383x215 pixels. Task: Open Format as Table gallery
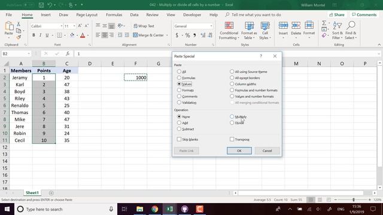pyautogui.click(x=249, y=30)
